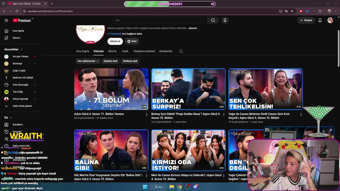
Task: Click the Katıl membership button
Action: (x=132, y=41)
